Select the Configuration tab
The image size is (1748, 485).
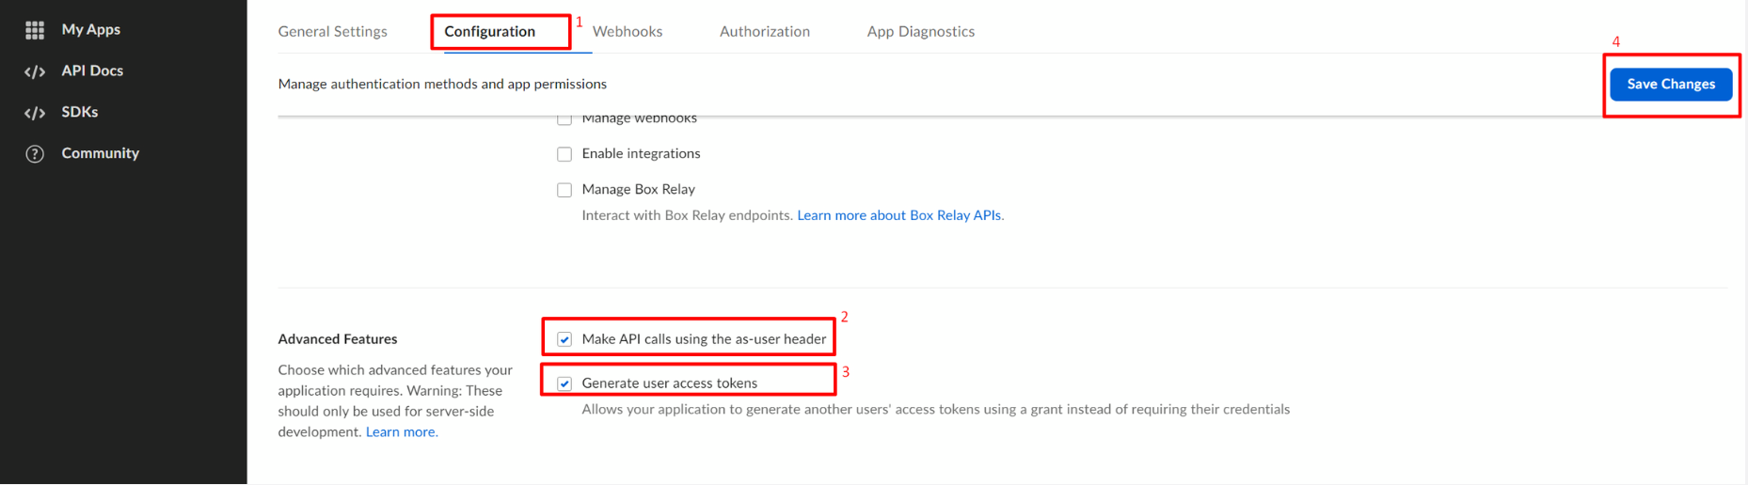pos(489,32)
